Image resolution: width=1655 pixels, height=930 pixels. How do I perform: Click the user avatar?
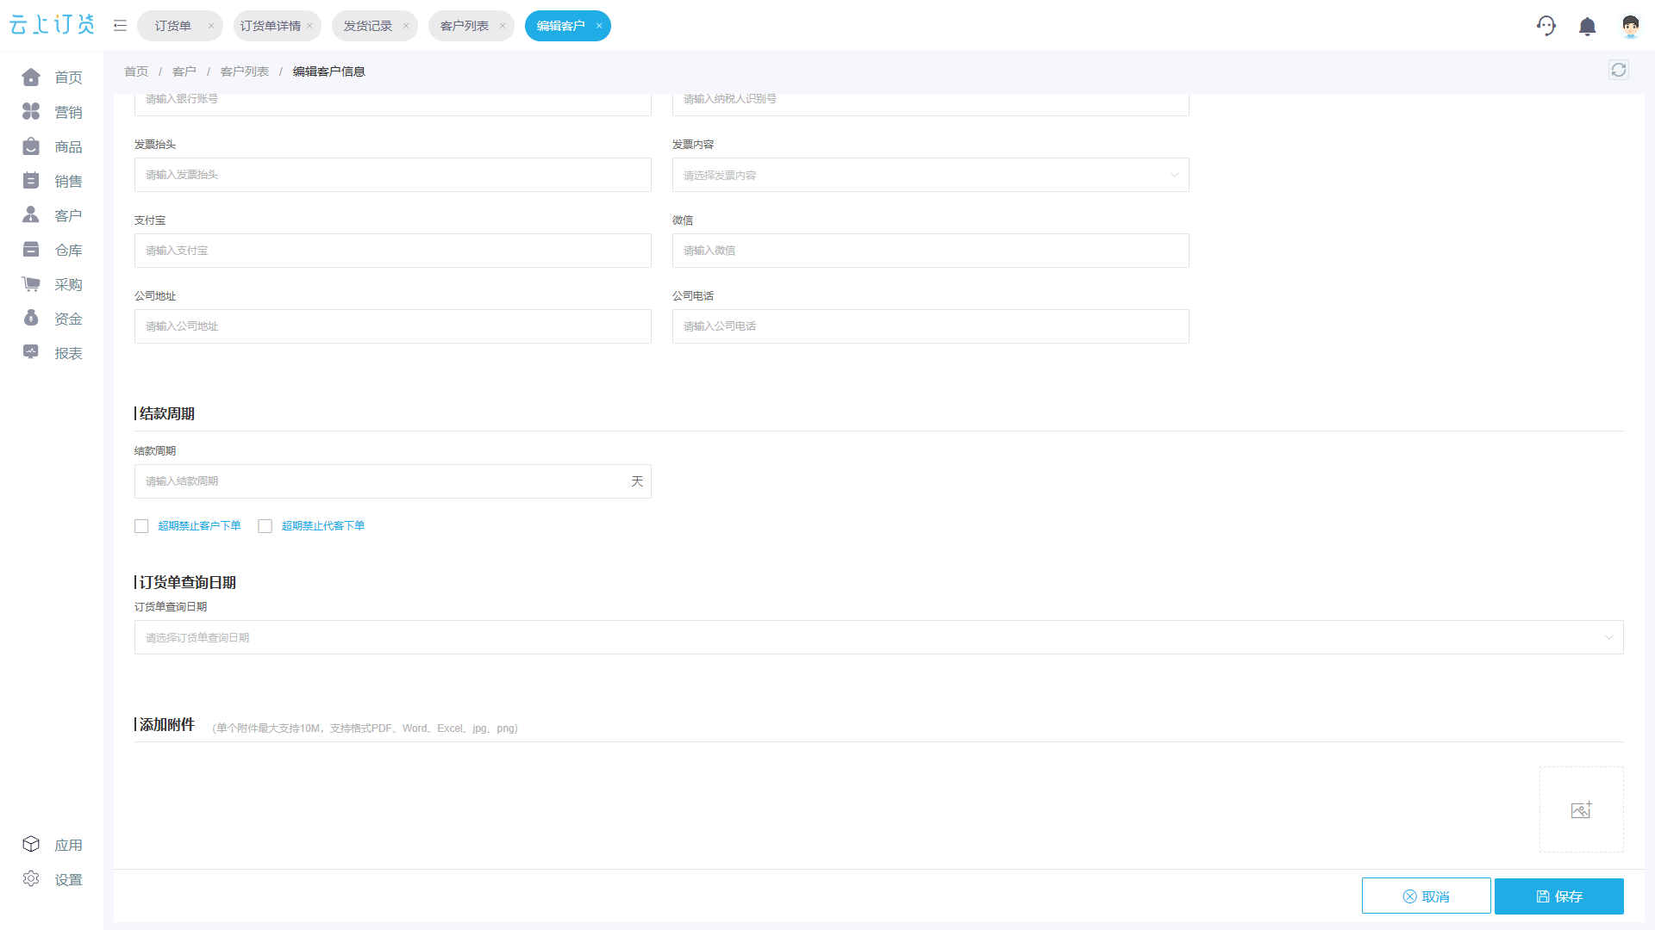[1630, 27]
